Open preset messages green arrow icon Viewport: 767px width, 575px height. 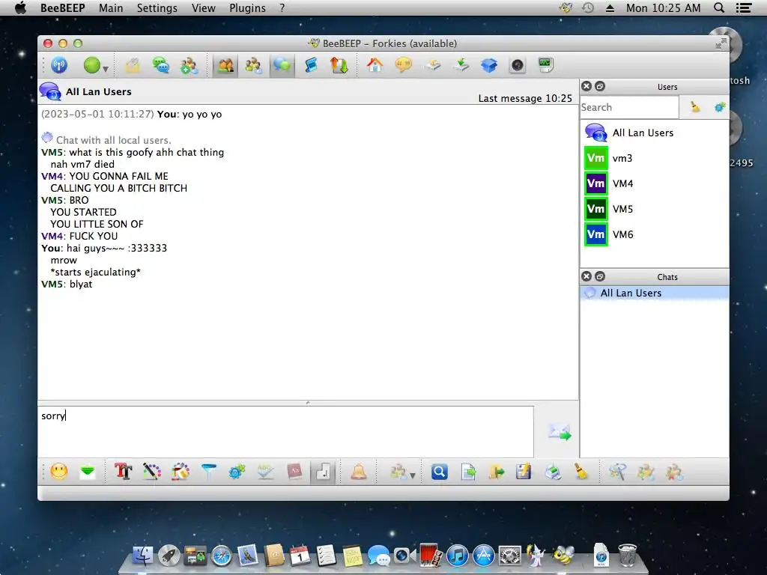click(x=88, y=472)
